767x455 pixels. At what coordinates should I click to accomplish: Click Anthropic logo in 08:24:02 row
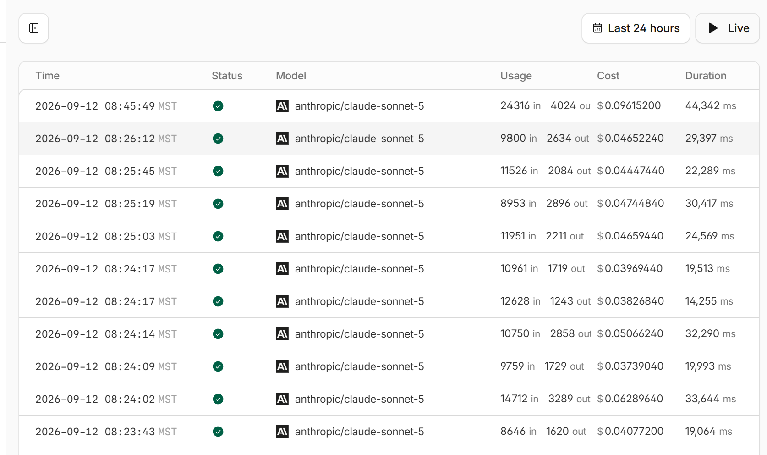(282, 399)
